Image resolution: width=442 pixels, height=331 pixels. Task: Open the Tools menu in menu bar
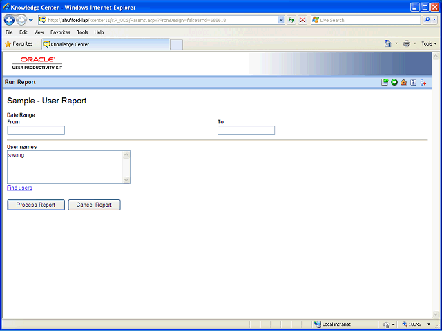(x=82, y=32)
